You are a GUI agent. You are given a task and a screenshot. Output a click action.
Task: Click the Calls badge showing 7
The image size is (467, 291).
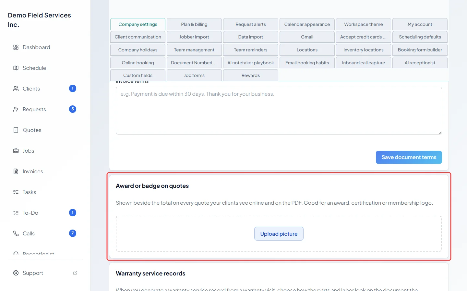click(73, 233)
